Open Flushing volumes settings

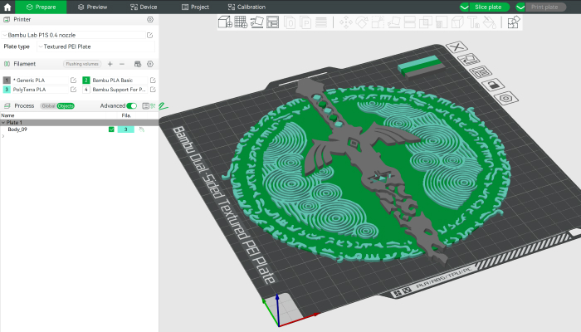pyautogui.click(x=82, y=64)
